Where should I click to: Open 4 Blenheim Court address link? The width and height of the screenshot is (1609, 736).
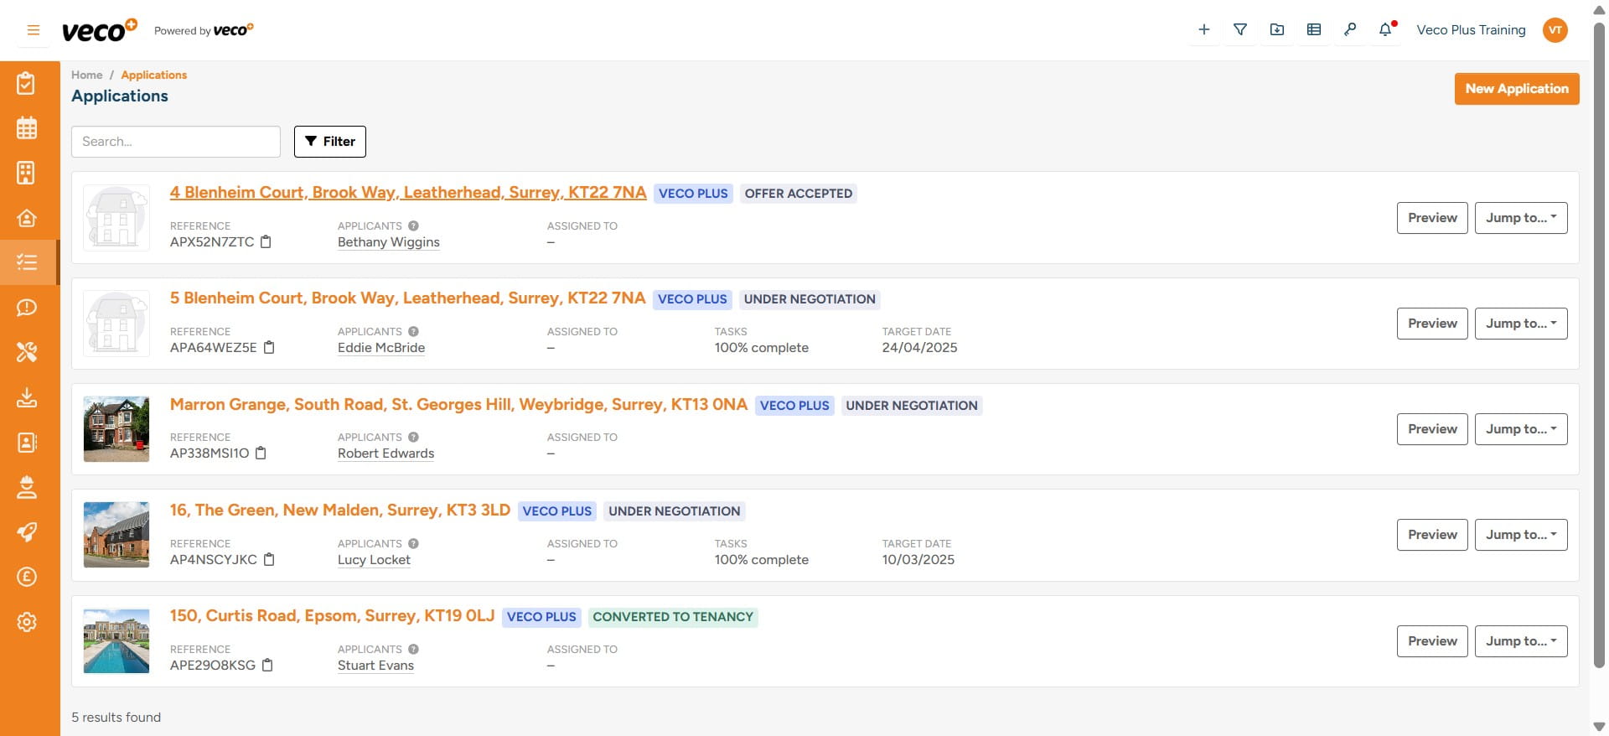coord(408,193)
